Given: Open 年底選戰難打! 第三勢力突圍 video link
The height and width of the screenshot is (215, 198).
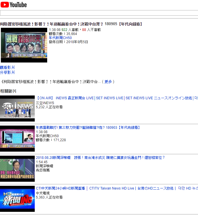Looking at the screenshot, I should coord(88,128).
